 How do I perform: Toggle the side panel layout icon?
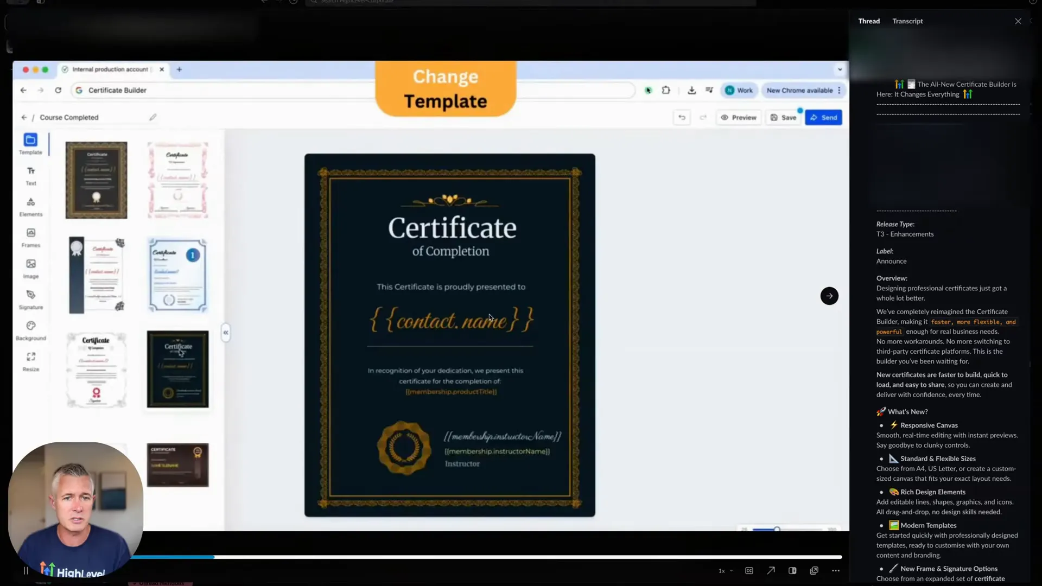(792, 571)
